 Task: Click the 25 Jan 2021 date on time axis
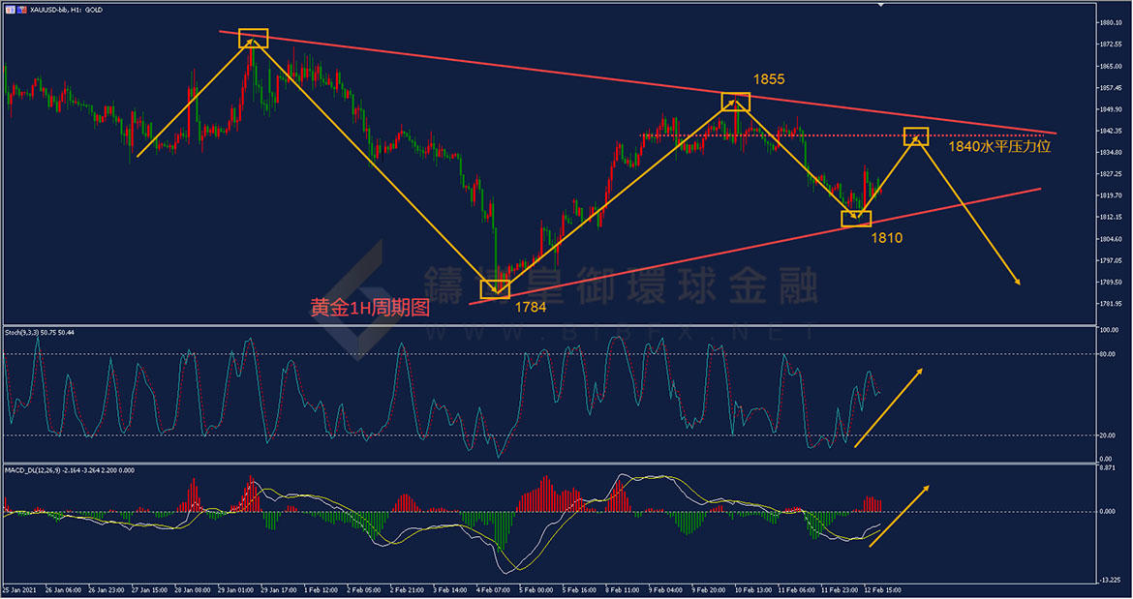[19, 588]
